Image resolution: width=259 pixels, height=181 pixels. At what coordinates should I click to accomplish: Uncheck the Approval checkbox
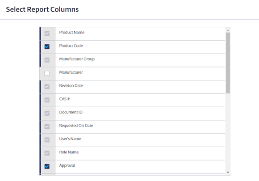point(47,166)
